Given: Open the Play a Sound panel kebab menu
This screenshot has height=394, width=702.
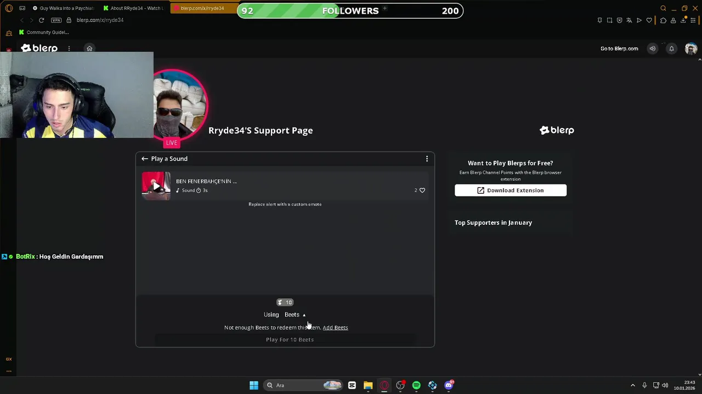Looking at the screenshot, I should [427, 159].
